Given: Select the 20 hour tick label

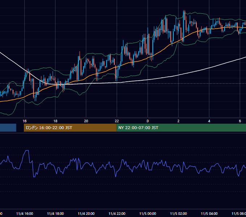Looking at the screenshot, I should [x=86, y=121].
